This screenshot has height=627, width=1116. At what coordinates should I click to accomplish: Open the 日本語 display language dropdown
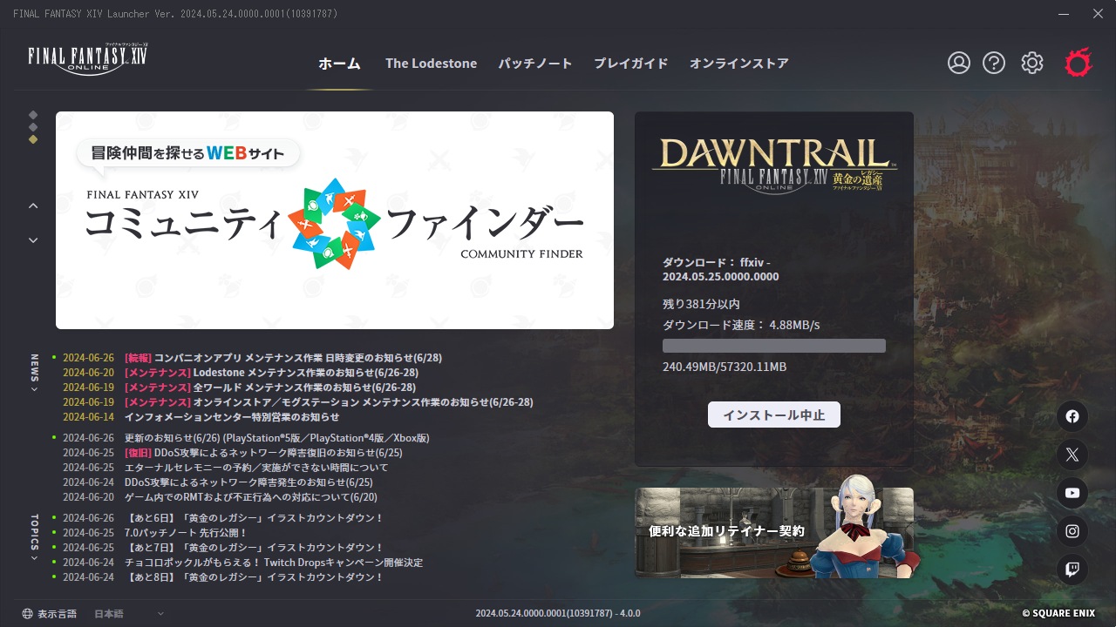pos(128,614)
